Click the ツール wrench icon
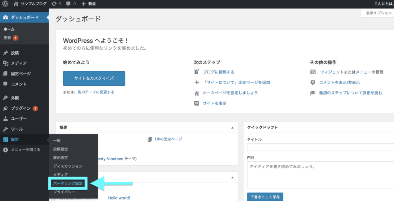The image size is (394, 201). pos(5,129)
